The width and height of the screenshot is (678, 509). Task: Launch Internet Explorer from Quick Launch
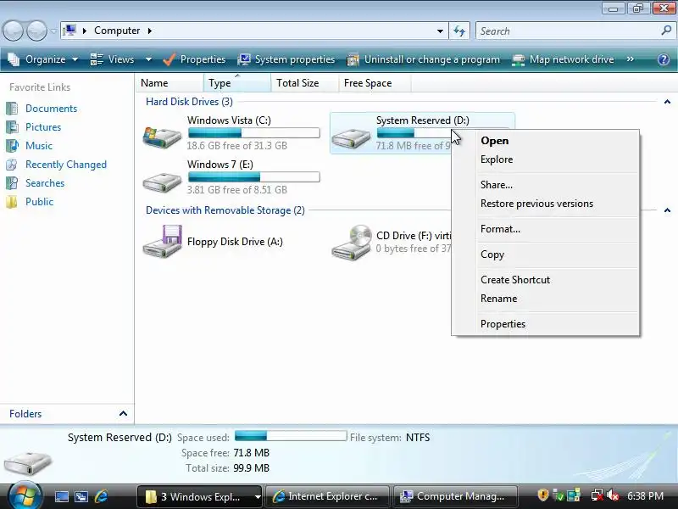[101, 496]
